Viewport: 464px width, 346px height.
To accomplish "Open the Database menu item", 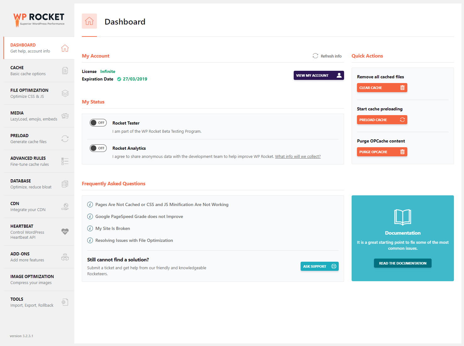I will (x=39, y=184).
